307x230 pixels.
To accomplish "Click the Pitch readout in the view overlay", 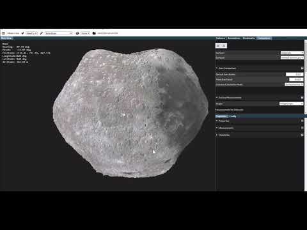I will click(17, 50).
